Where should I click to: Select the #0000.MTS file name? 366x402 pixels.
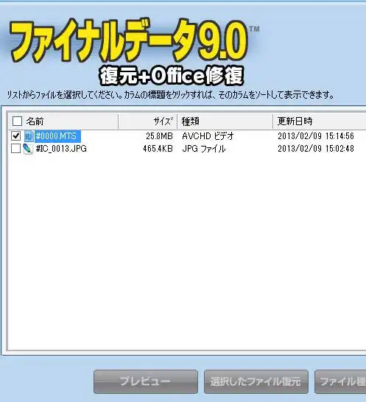57,136
